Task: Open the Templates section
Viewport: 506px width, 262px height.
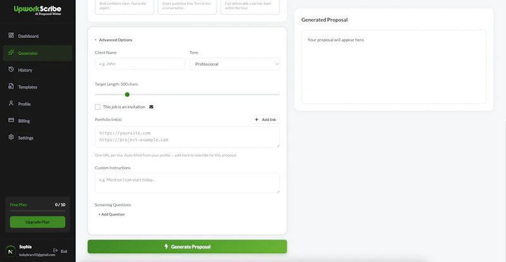Action: pyautogui.click(x=37, y=87)
